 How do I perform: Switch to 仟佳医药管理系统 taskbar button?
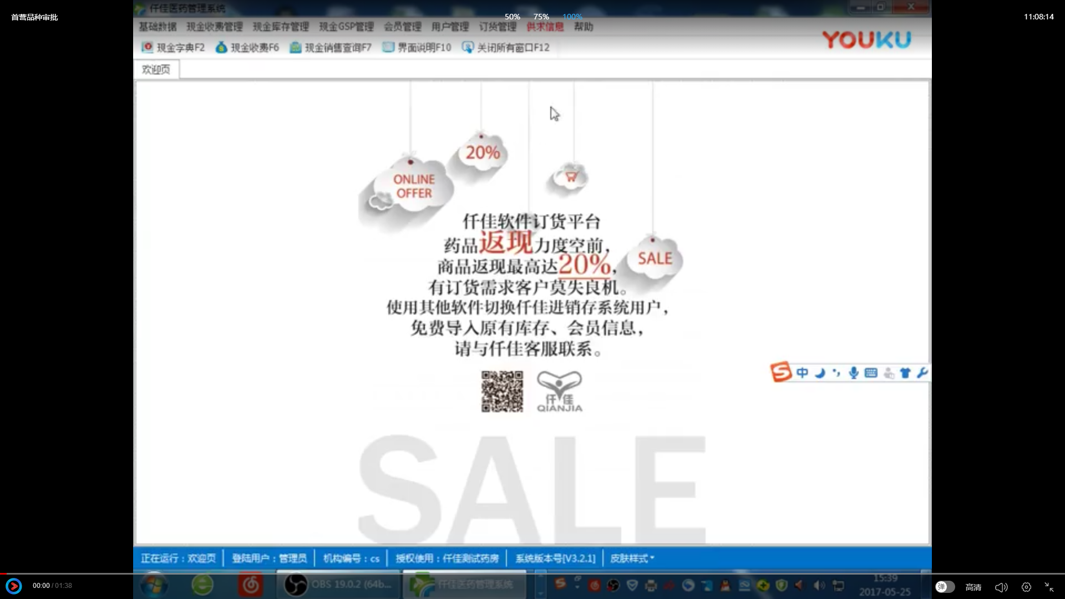pos(465,585)
